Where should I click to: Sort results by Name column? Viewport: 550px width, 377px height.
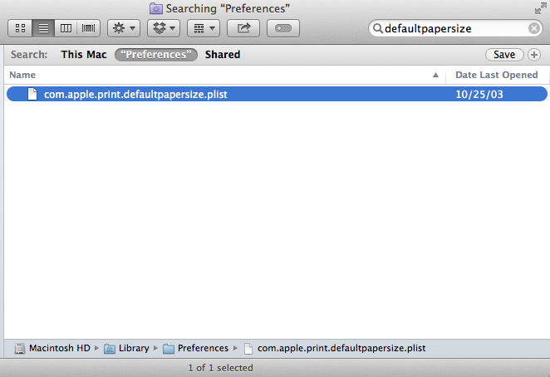pos(224,75)
